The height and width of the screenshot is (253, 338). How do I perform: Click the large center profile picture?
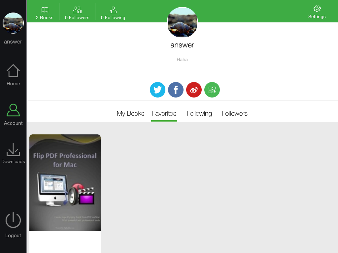[x=182, y=22]
